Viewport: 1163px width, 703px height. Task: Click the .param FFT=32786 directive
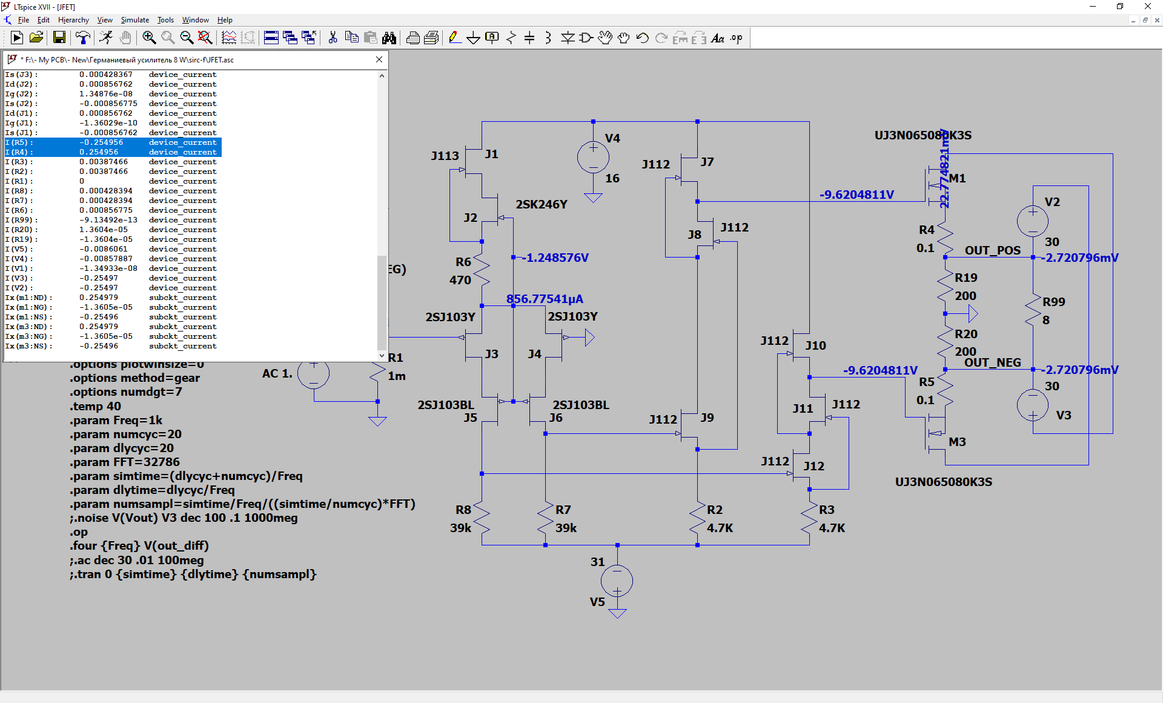point(124,462)
